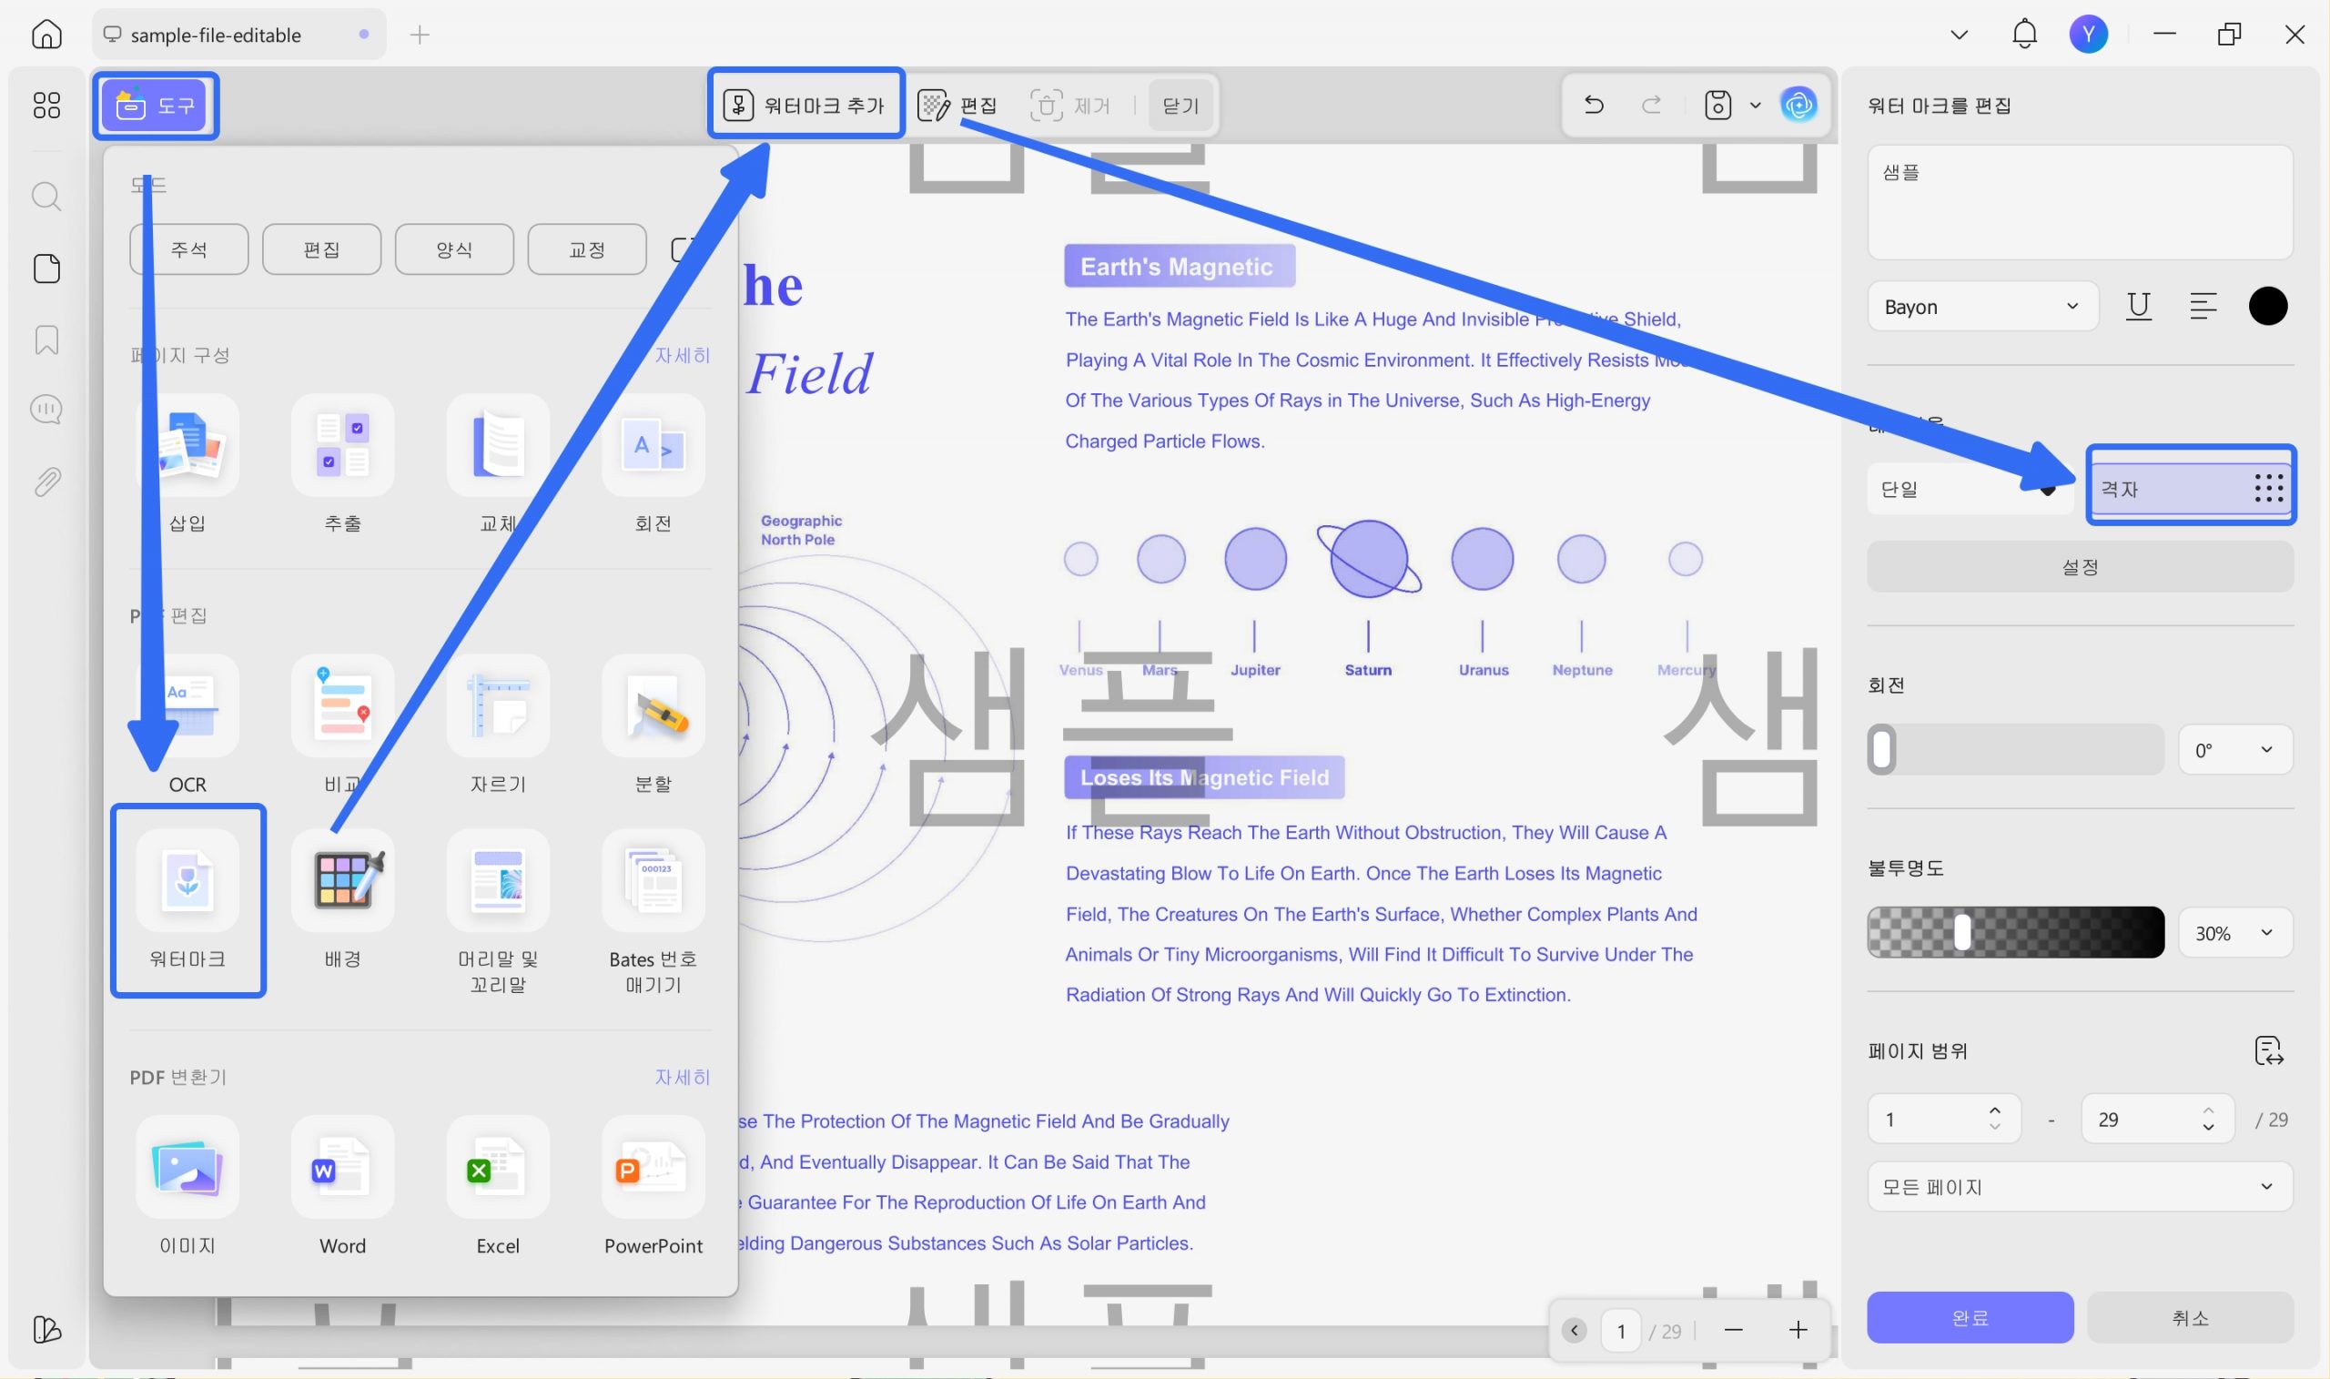Expand the title bar chevron menu

[x=1960, y=35]
